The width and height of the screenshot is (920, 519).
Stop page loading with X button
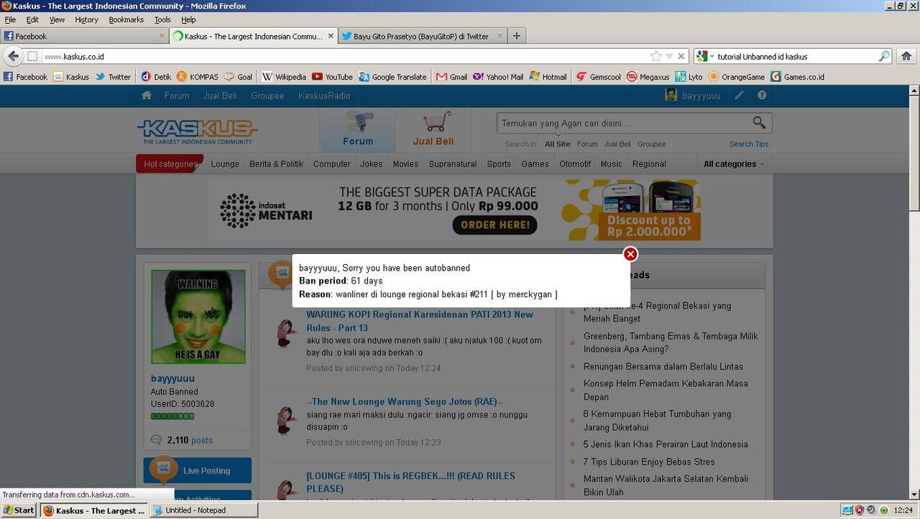pos(681,56)
